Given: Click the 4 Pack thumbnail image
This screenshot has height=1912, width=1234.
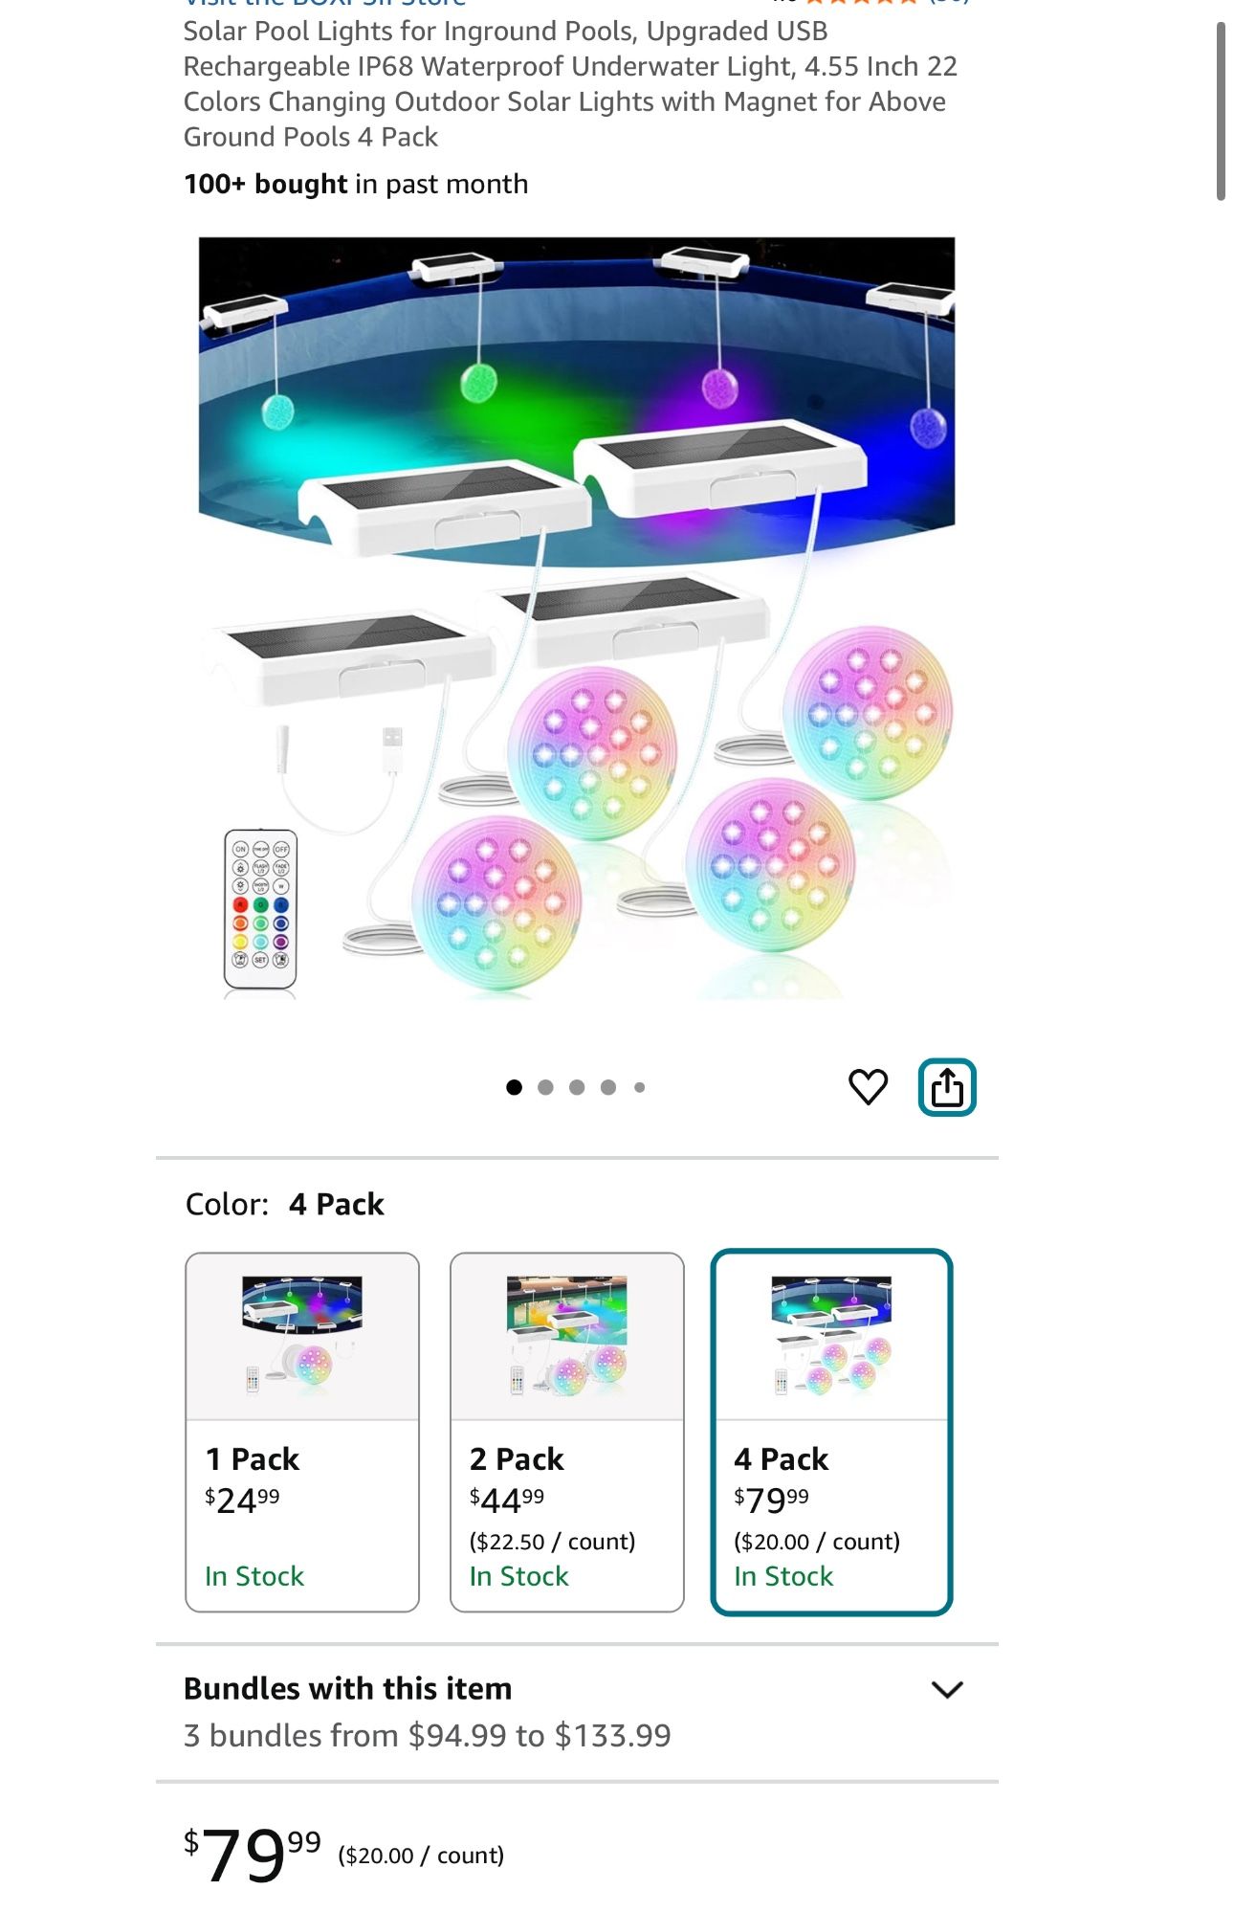Looking at the screenshot, I should 831,1336.
